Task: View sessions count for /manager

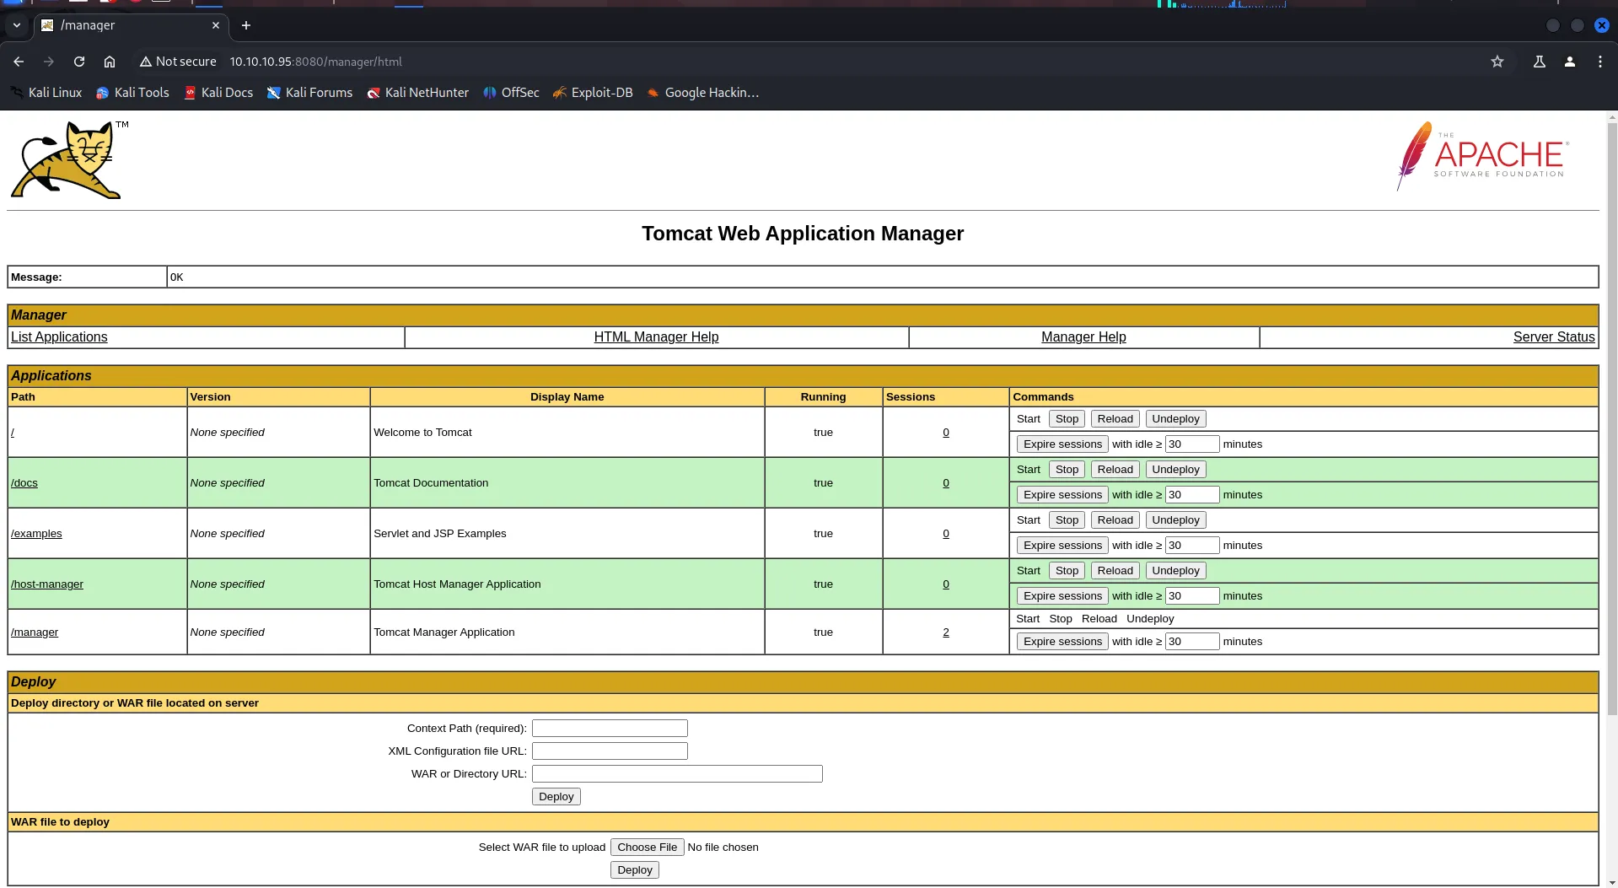Action: [x=946, y=632]
